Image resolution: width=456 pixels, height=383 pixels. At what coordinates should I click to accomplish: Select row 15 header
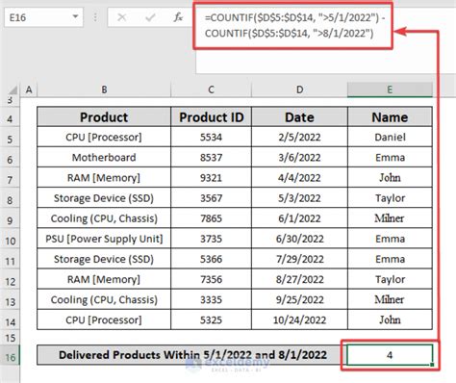point(10,338)
